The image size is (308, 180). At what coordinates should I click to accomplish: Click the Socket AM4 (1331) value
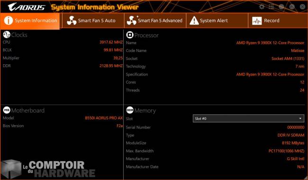click(x=288, y=59)
